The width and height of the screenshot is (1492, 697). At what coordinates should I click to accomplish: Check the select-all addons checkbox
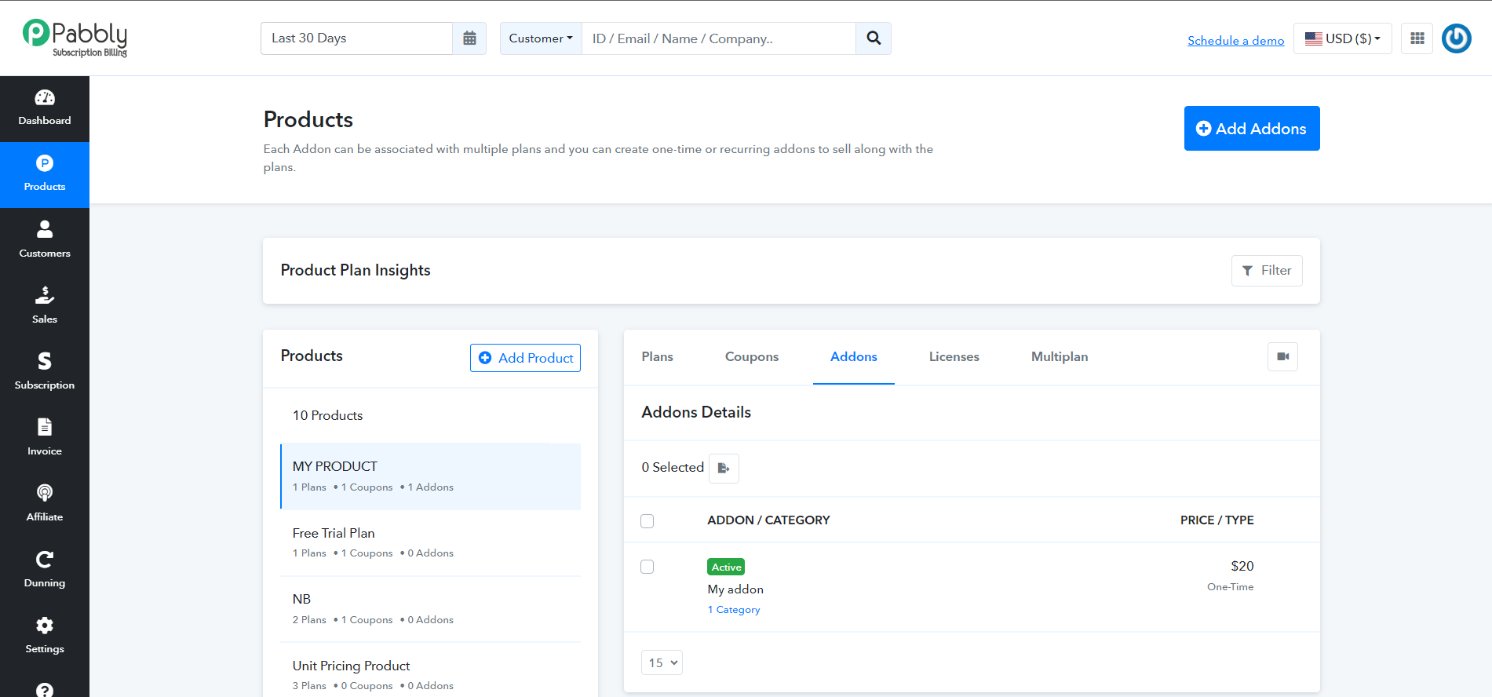point(648,521)
